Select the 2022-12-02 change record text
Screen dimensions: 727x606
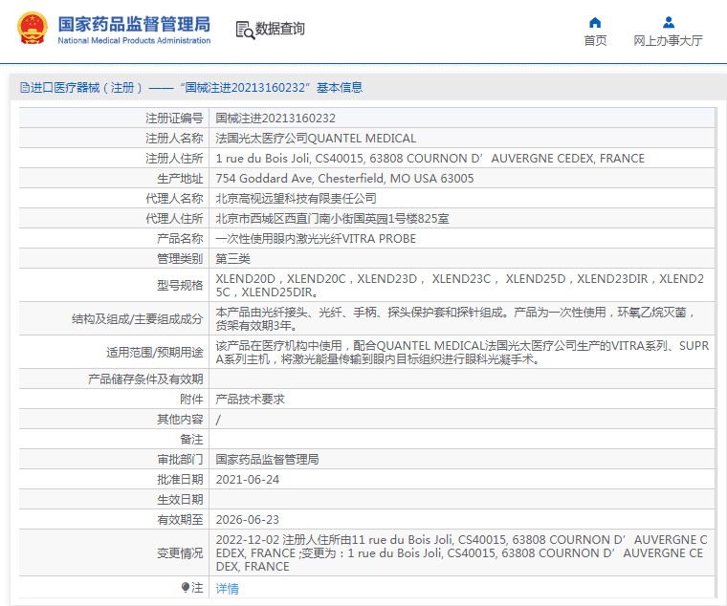point(461,552)
